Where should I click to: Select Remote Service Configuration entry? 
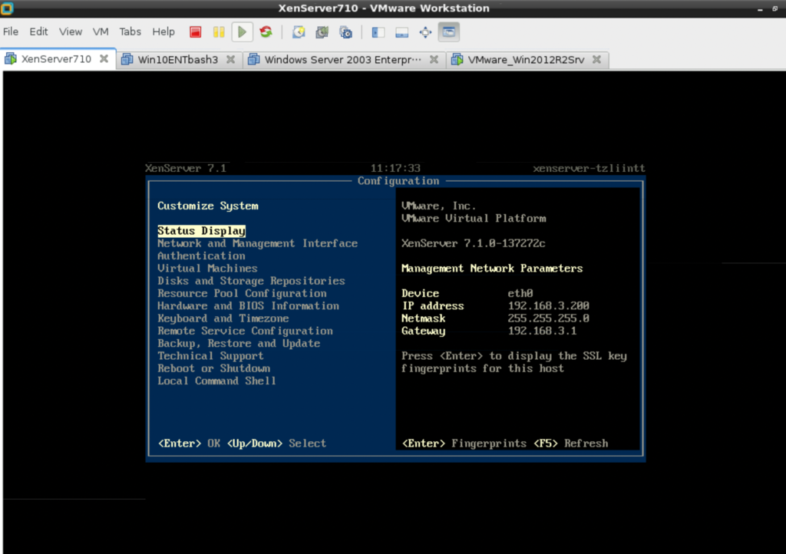click(x=245, y=331)
